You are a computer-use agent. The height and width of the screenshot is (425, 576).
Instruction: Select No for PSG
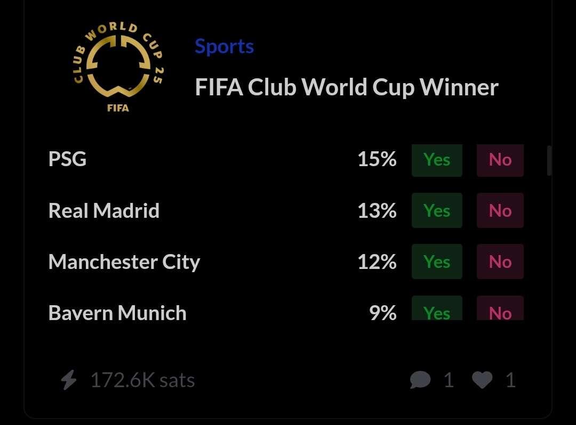coord(500,160)
